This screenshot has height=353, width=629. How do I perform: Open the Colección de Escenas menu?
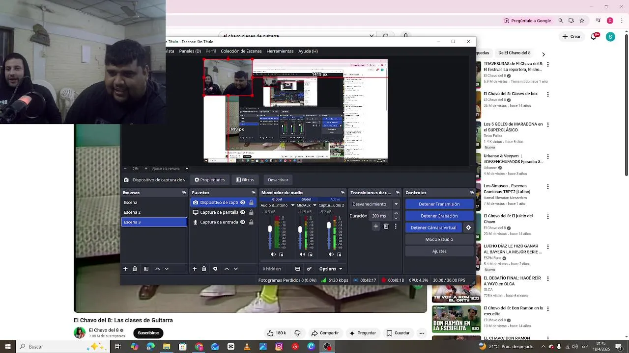point(241,51)
